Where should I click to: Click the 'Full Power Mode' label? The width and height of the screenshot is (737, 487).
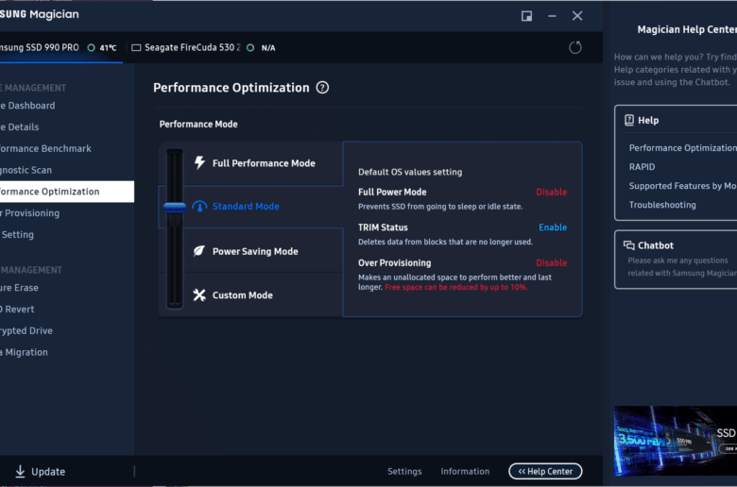point(392,193)
